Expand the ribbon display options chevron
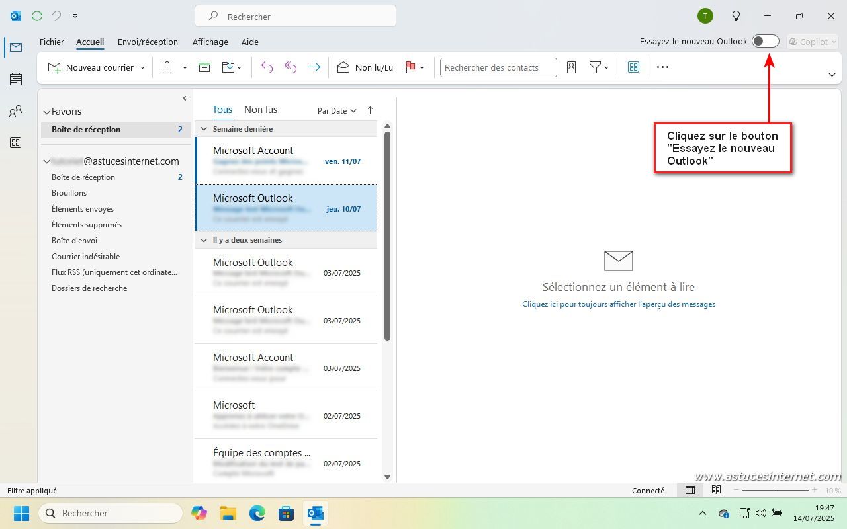 pyautogui.click(x=832, y=75)
